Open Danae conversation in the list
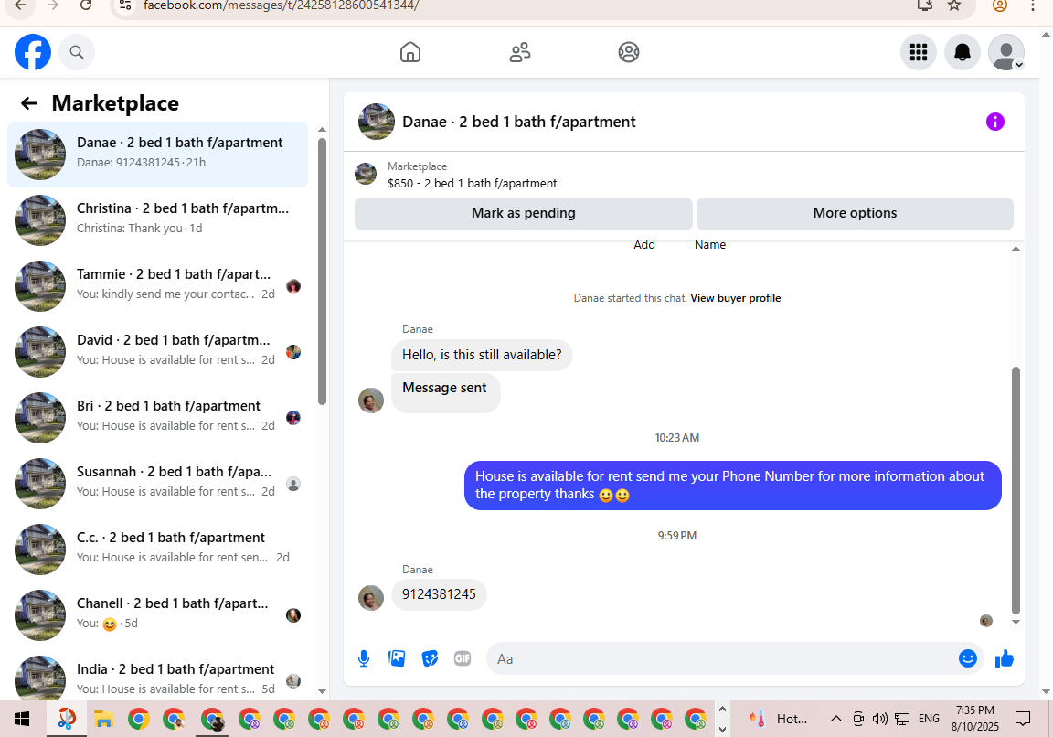 [158, 154]
